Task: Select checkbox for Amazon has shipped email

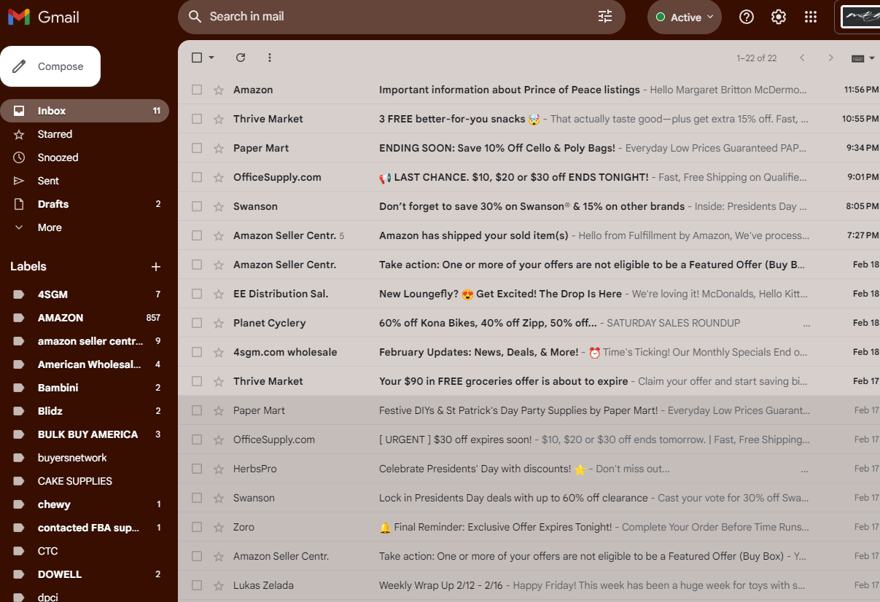Action: [197, 235]
